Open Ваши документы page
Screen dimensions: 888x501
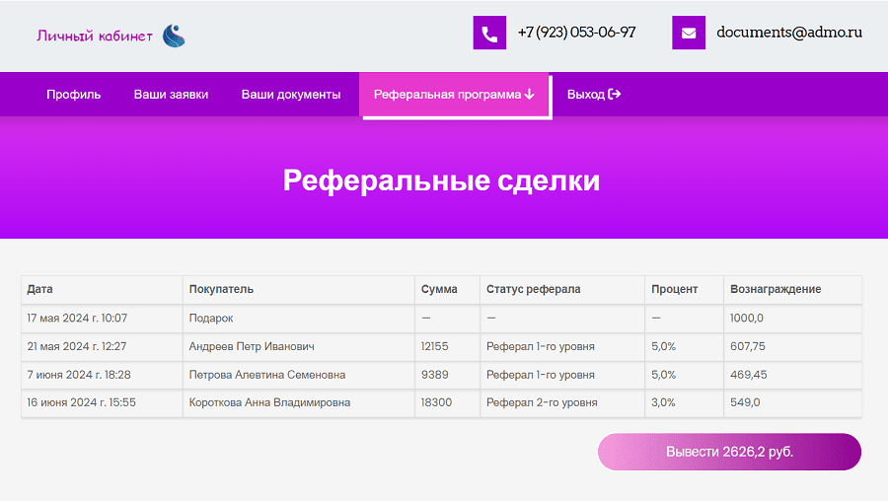[x=291, y=95]
